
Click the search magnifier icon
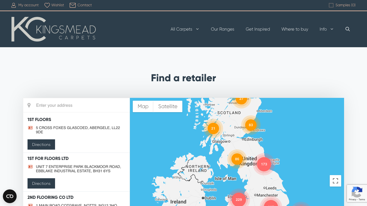(x=348, y=29)
